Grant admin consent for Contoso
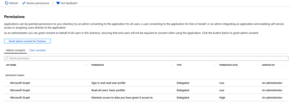This screenshot has height=103, width=291. click(27, 41)
